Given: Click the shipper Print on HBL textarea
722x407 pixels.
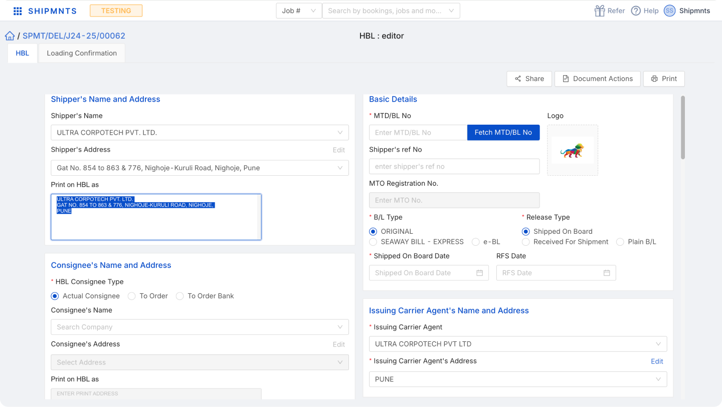Looking at the screenshot, I should 156,217.
